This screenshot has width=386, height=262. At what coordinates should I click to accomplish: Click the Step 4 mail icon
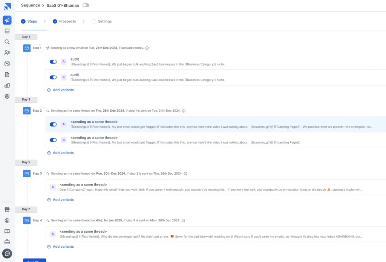(27, 221)
